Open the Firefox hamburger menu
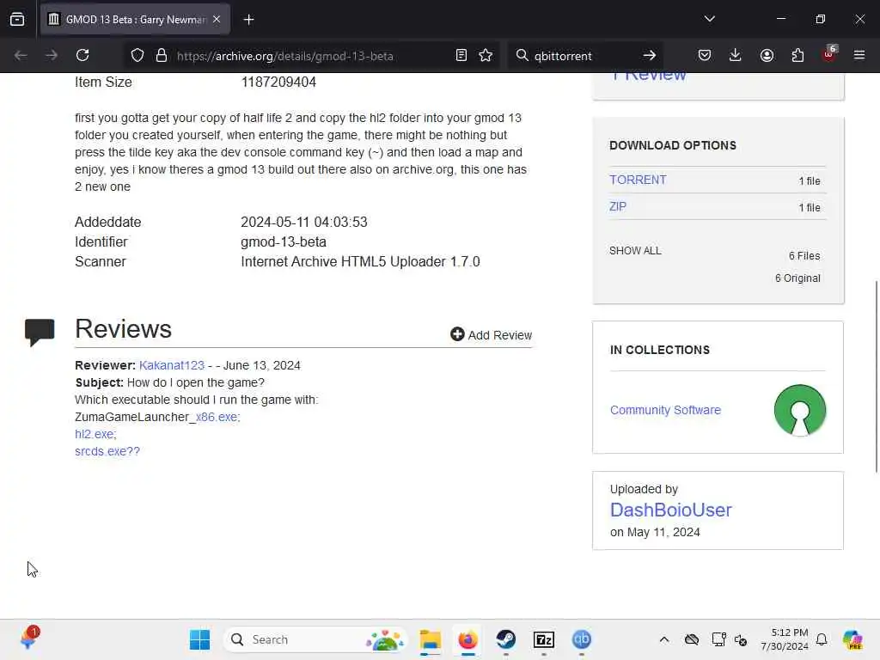Viewport: 880px width, 660px height. tap(859, 56)
